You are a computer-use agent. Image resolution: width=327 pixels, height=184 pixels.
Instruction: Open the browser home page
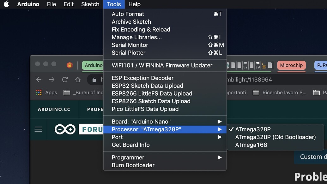(x=78, y=80)
